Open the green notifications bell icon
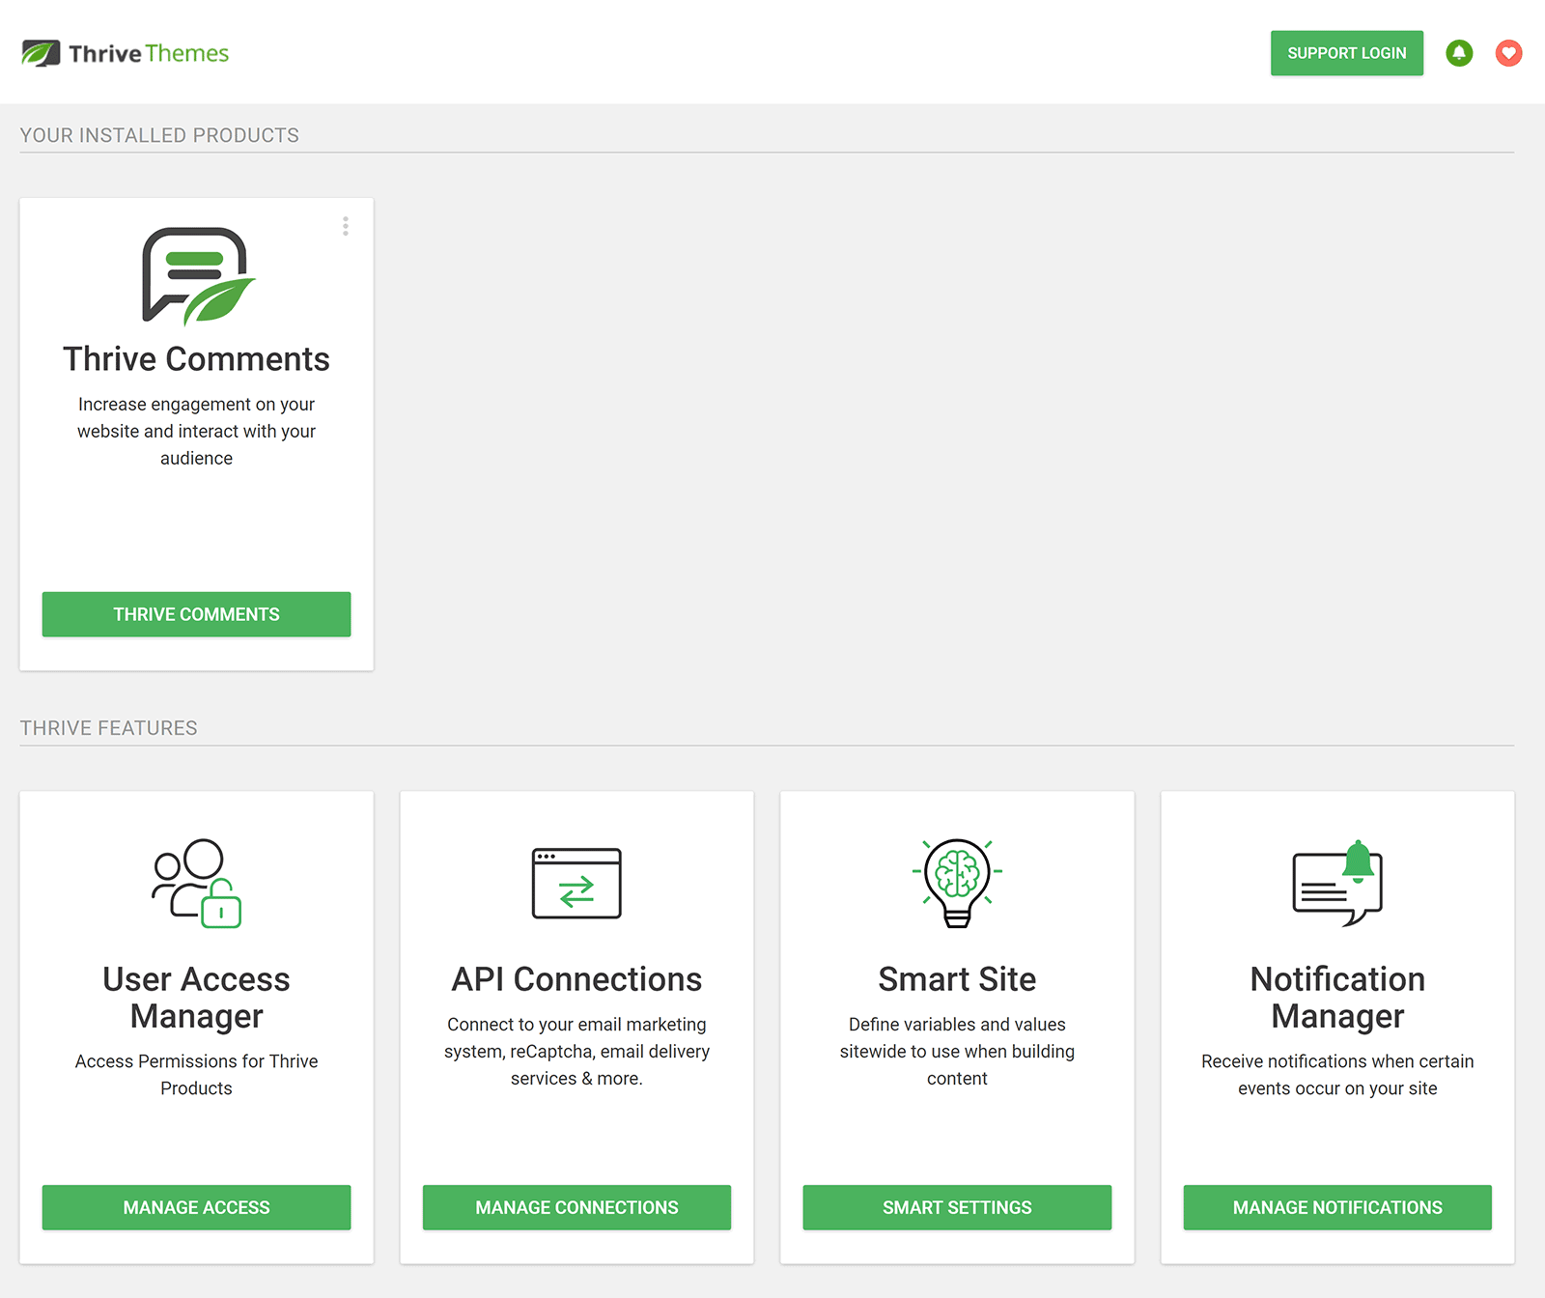 [1459, 53]
